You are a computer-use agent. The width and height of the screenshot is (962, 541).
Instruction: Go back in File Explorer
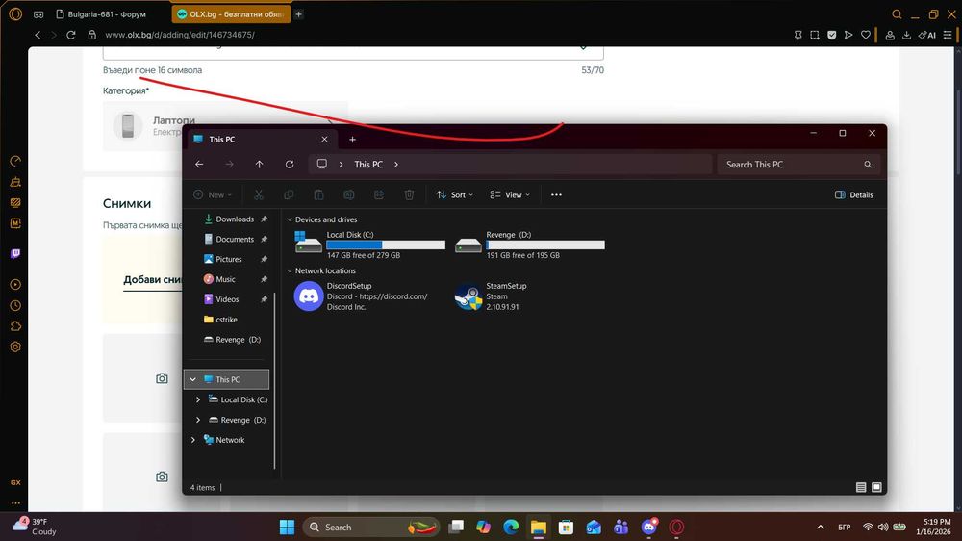(199, 164)
